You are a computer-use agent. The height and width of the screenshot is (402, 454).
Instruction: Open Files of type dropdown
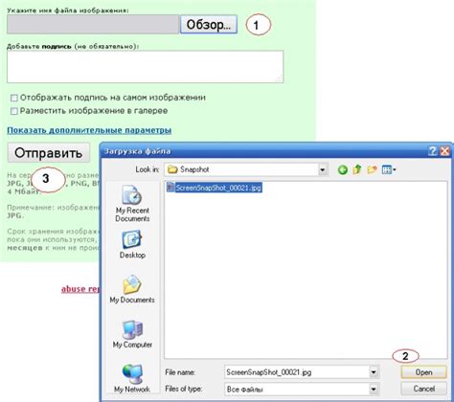(x=374, y=389)
